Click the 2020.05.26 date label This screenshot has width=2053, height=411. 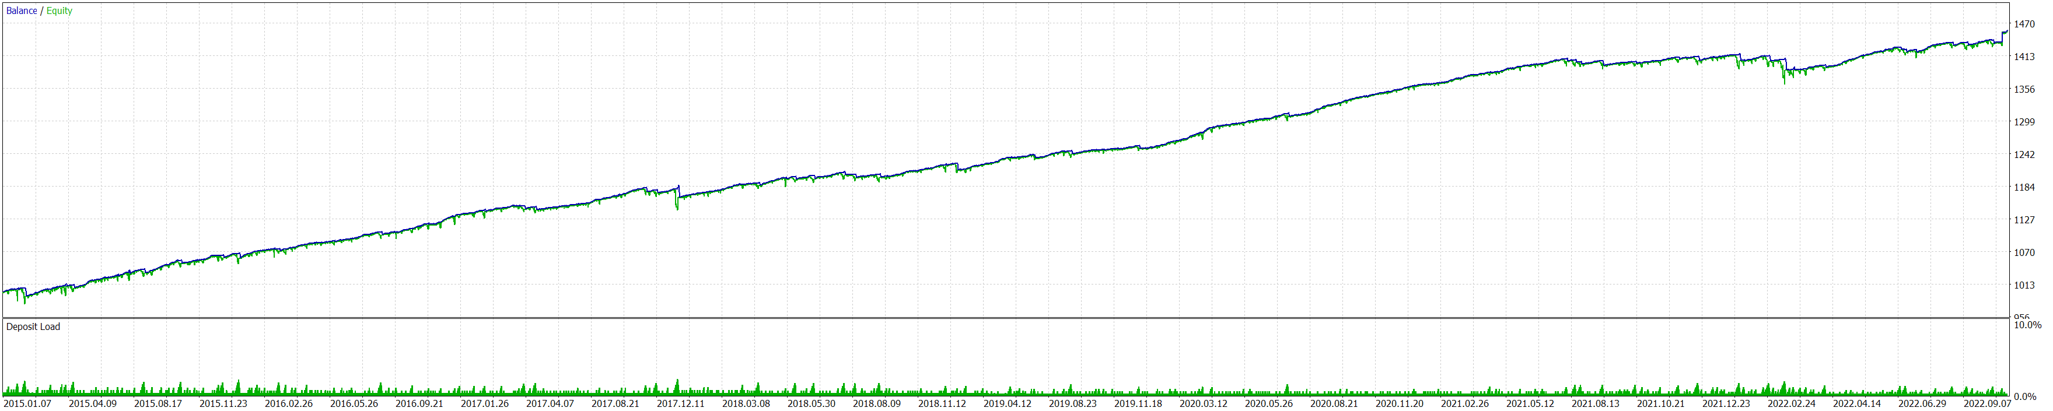[x=1269, y=404]
